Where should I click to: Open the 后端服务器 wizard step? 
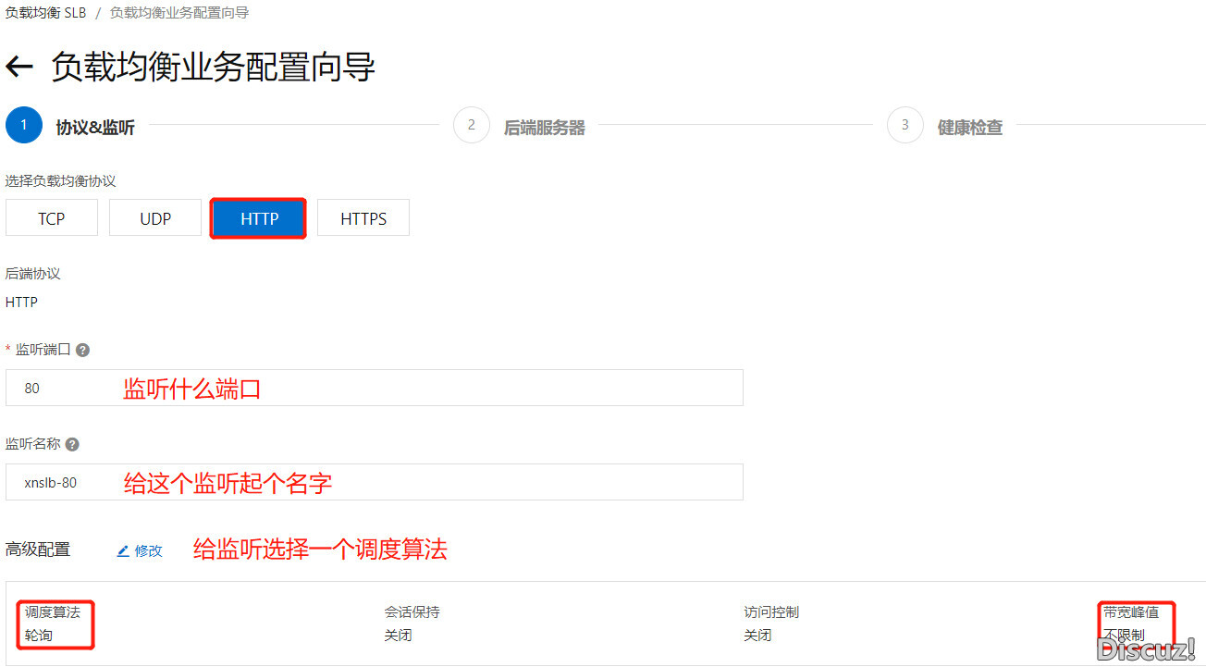pos(544,128)
